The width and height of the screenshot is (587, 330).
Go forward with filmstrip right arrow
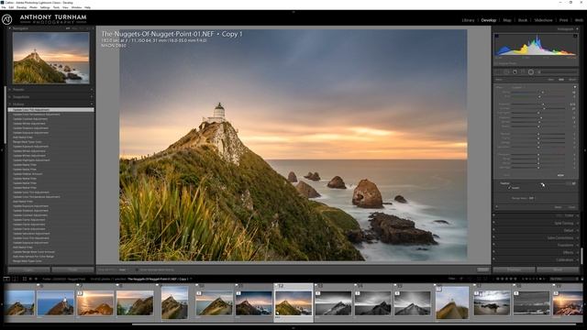[x=36, y=279]
